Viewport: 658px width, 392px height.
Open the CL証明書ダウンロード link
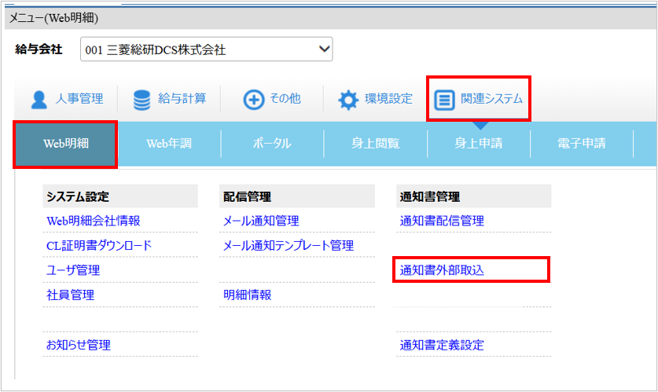point(99,246)
